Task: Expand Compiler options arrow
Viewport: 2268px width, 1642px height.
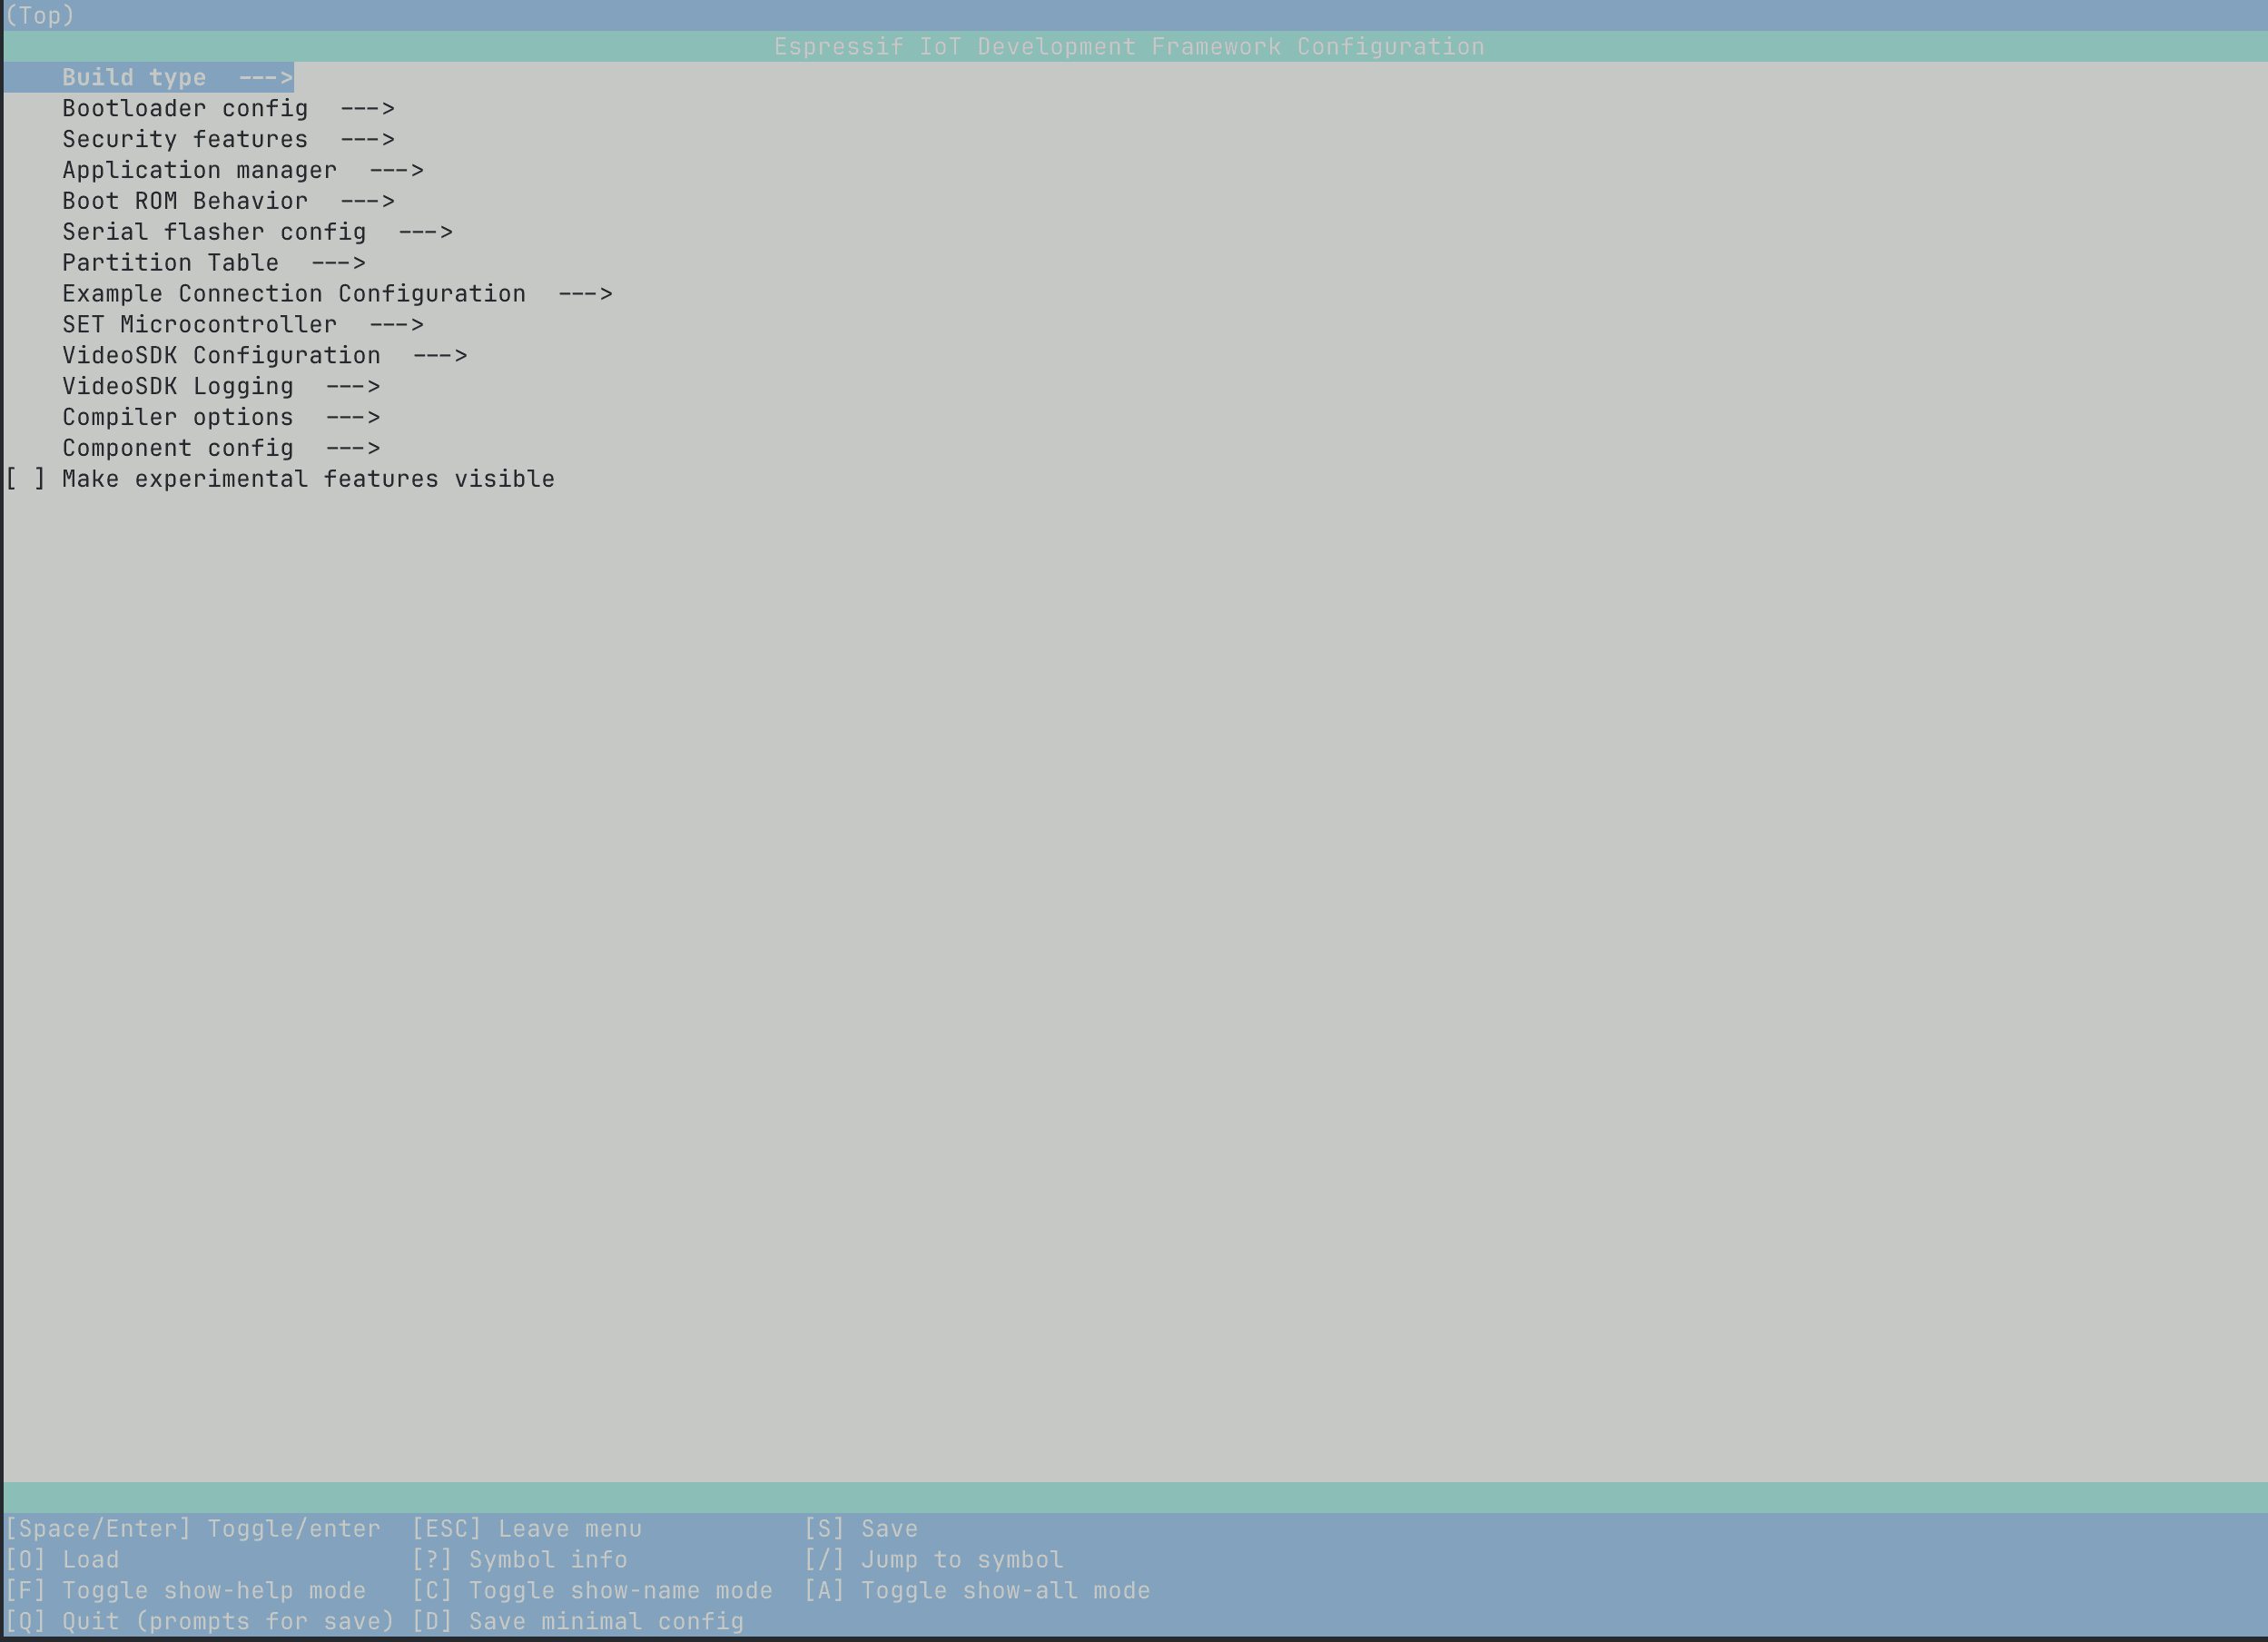Action: coord(353,418)
